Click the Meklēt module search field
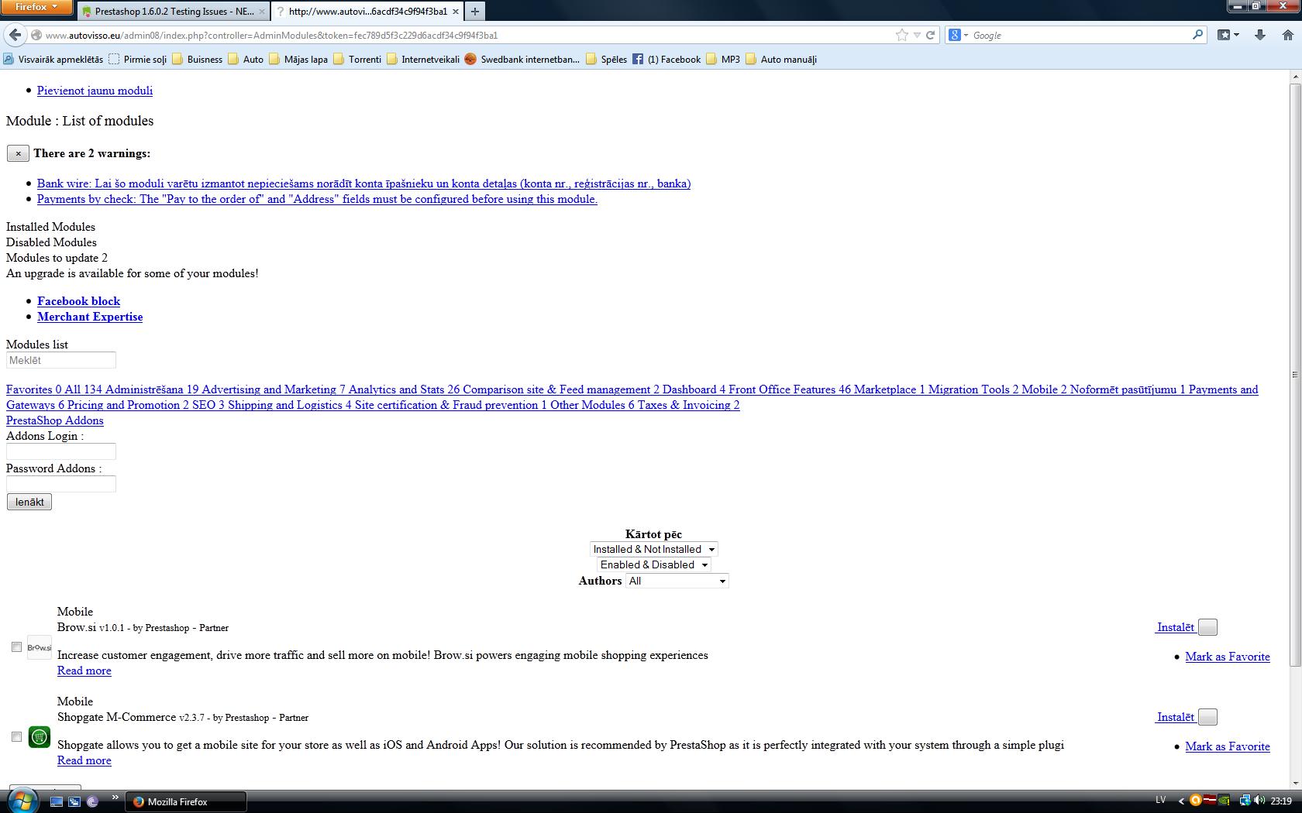The image size is (1302, 813). tap(61, 360)
